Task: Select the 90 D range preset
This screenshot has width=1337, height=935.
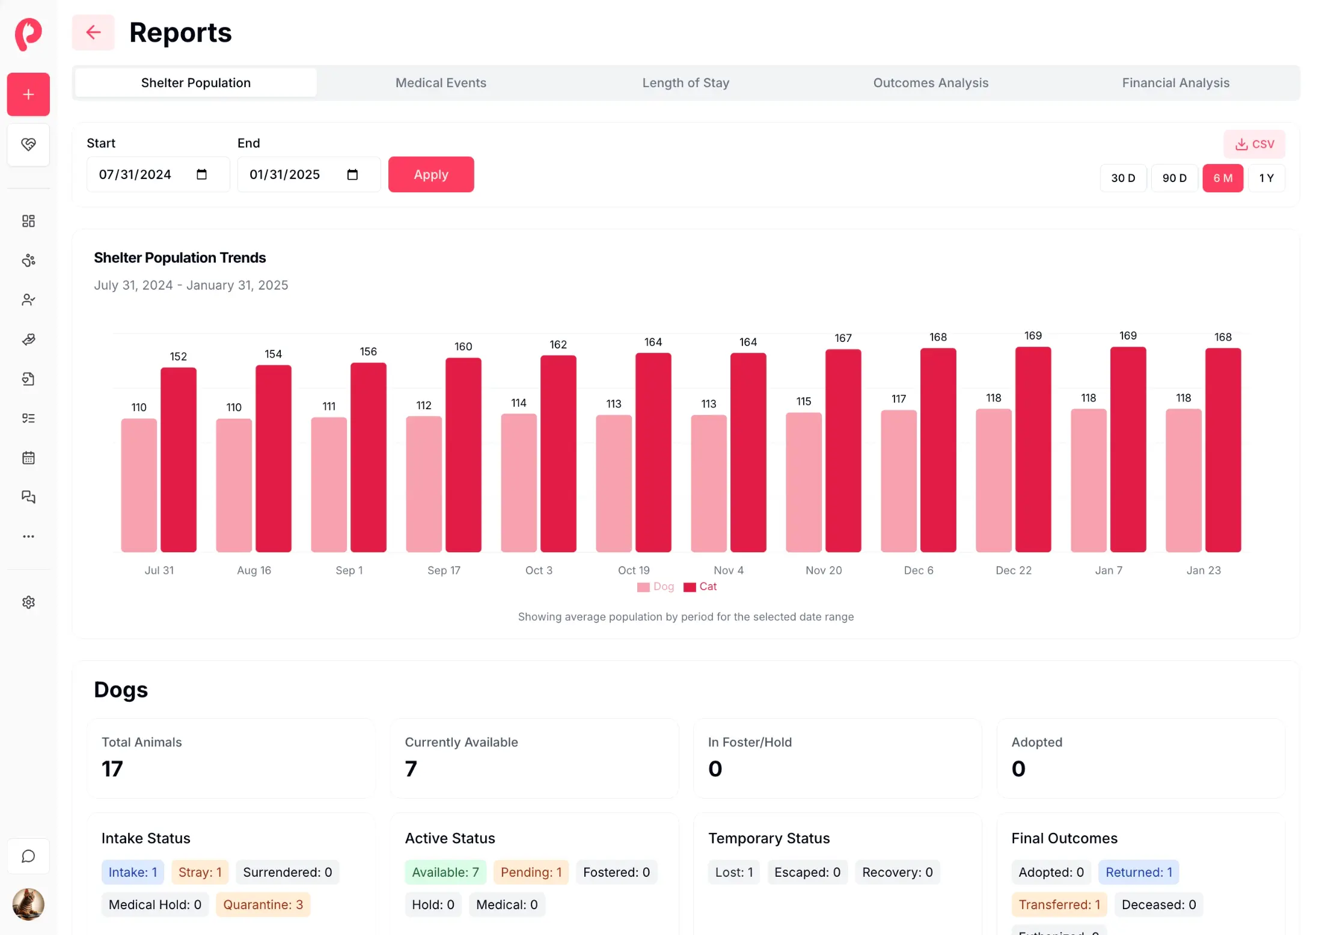Action: [1174, 178]
